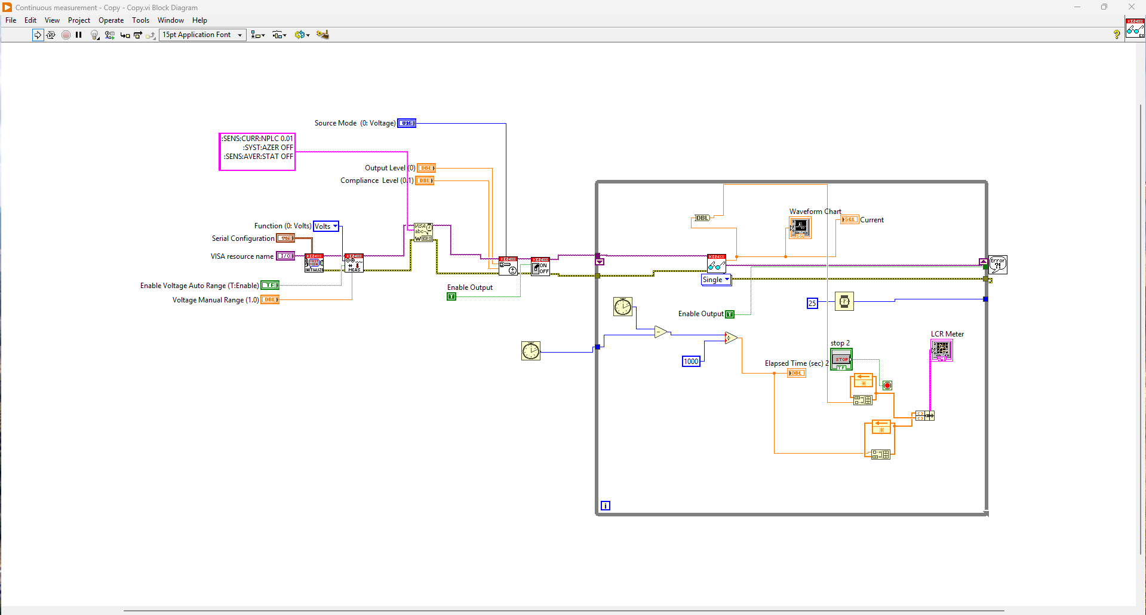Select the Source Mode U16 terminal
1146x615 pixels.
[x=407, y=123]
